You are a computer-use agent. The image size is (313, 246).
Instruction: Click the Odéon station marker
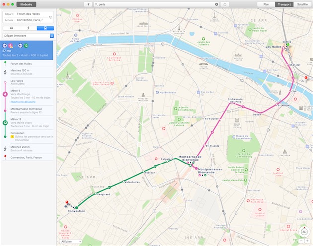pyautogui.click(x=257, y=112)
